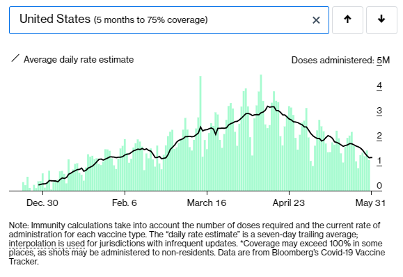Screen dimensions: 403x277
Task: Click the legend line icon beside Average daily rate
Action: [15, 58]
